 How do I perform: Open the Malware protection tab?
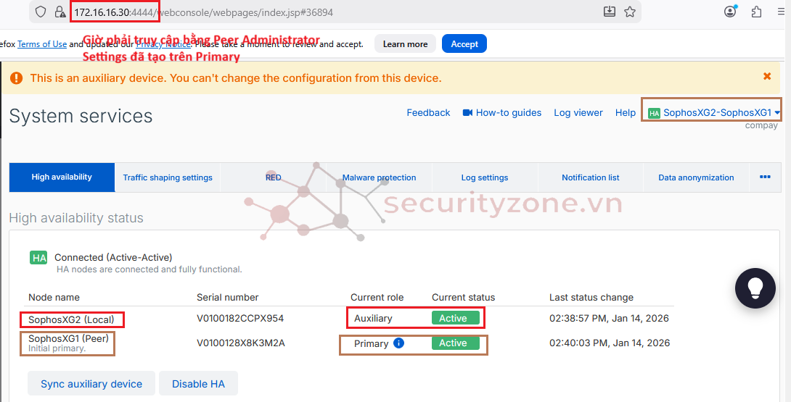(380, 177)
